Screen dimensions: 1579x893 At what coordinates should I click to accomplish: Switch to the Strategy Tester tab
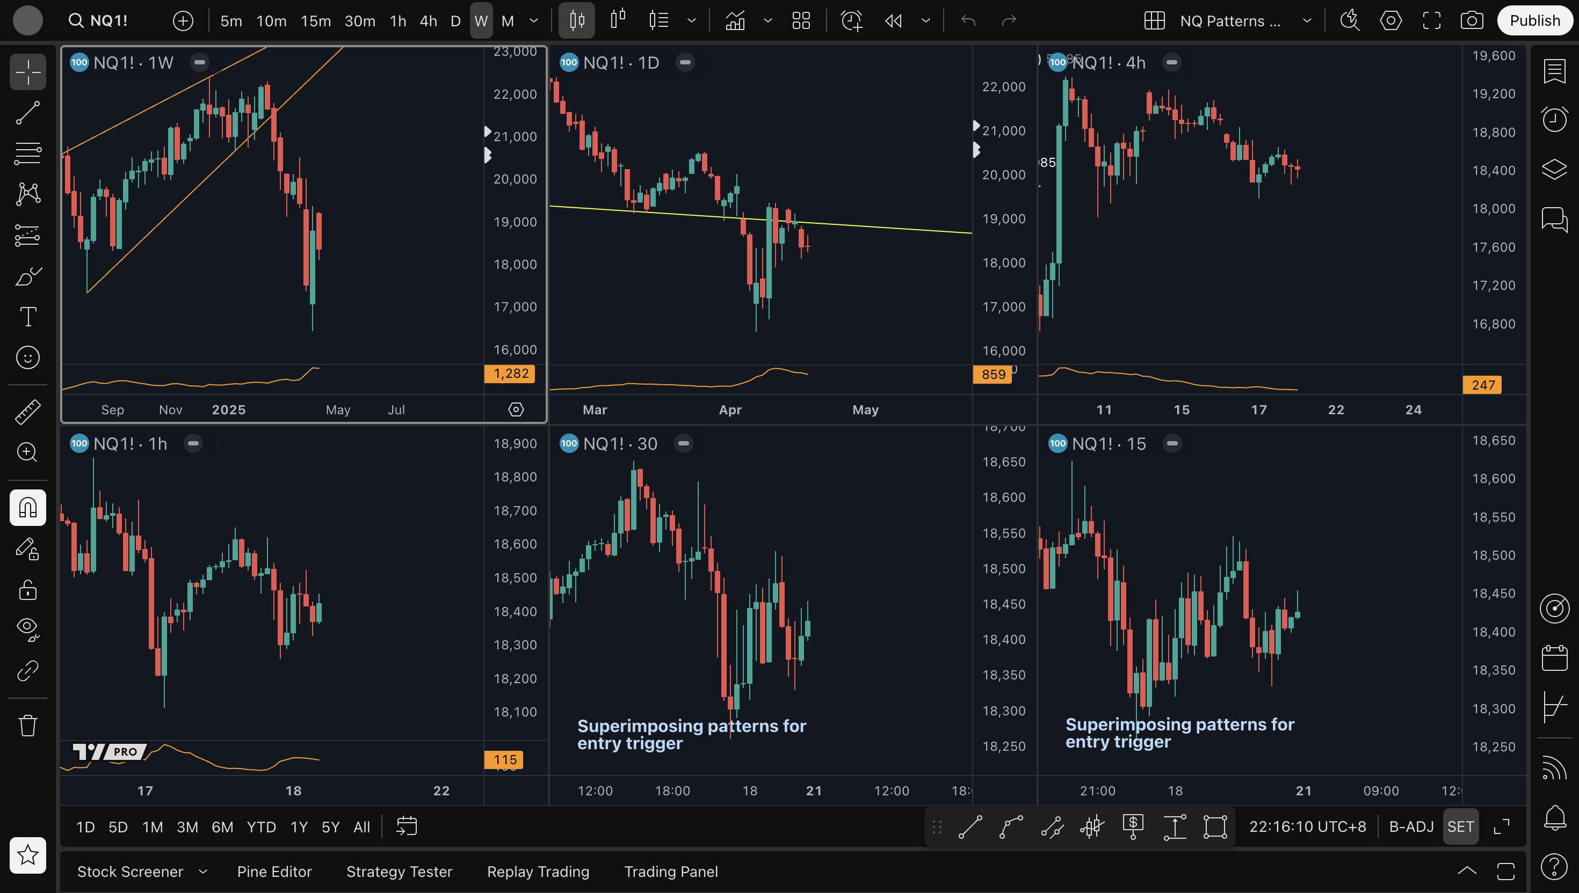pyautogui.click(x=399, y=871)
